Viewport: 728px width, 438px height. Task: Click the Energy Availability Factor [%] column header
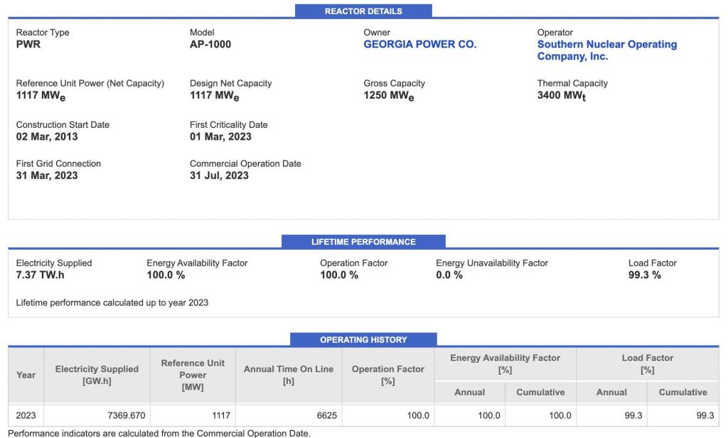click(505, 364)
